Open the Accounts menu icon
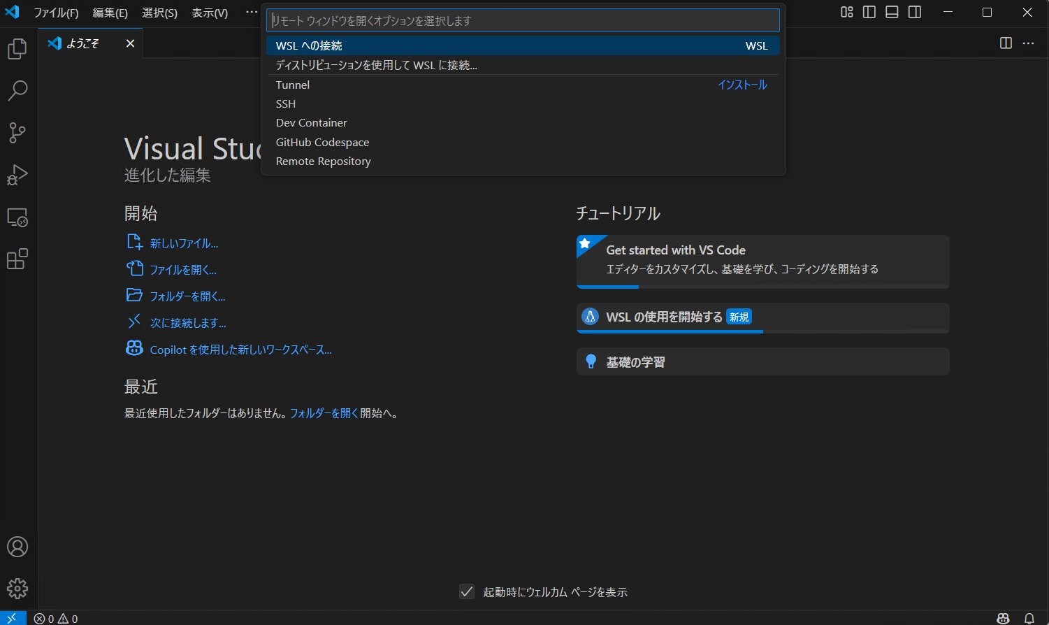 click(17, 547)
